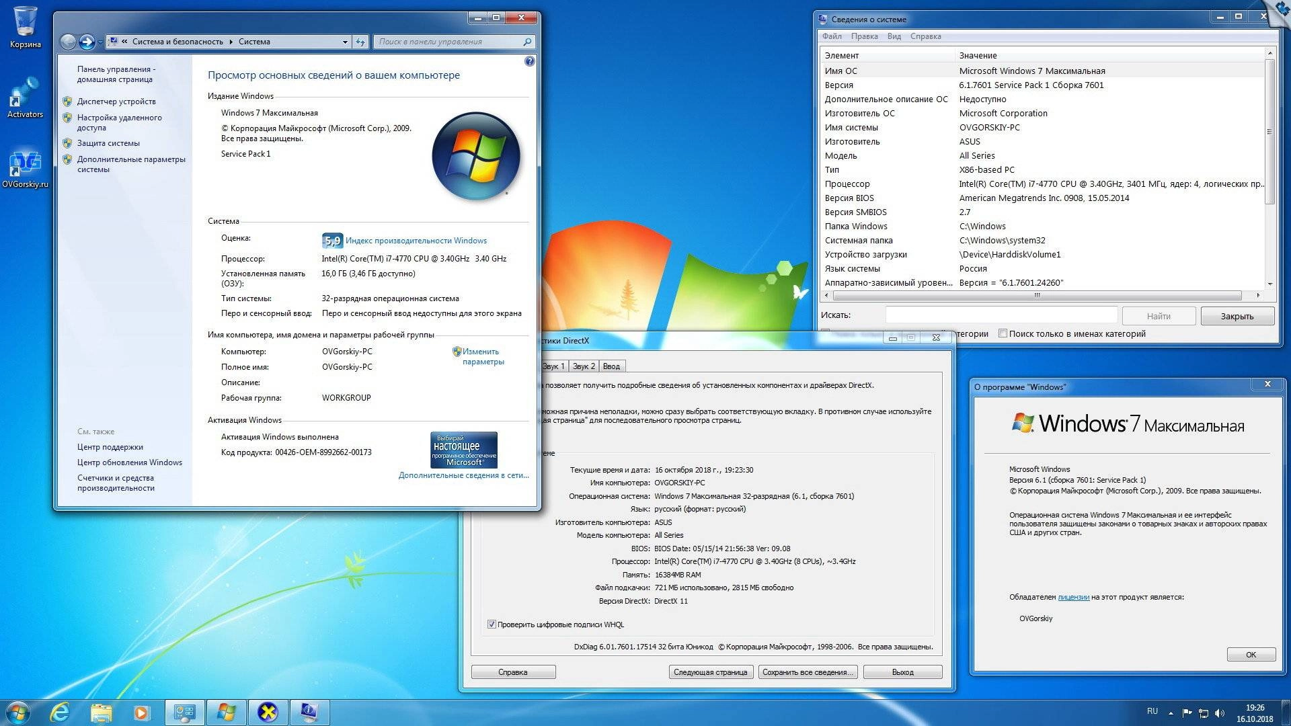Switch to the Звук 2 tab
This screenshot has height=726, width=1291.
click(x=584, y=366)
